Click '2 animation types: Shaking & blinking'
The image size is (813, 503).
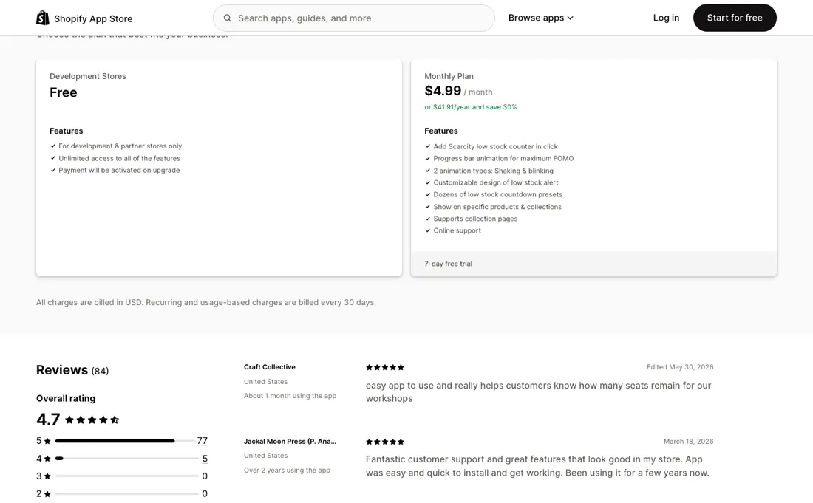coord(493,171)
